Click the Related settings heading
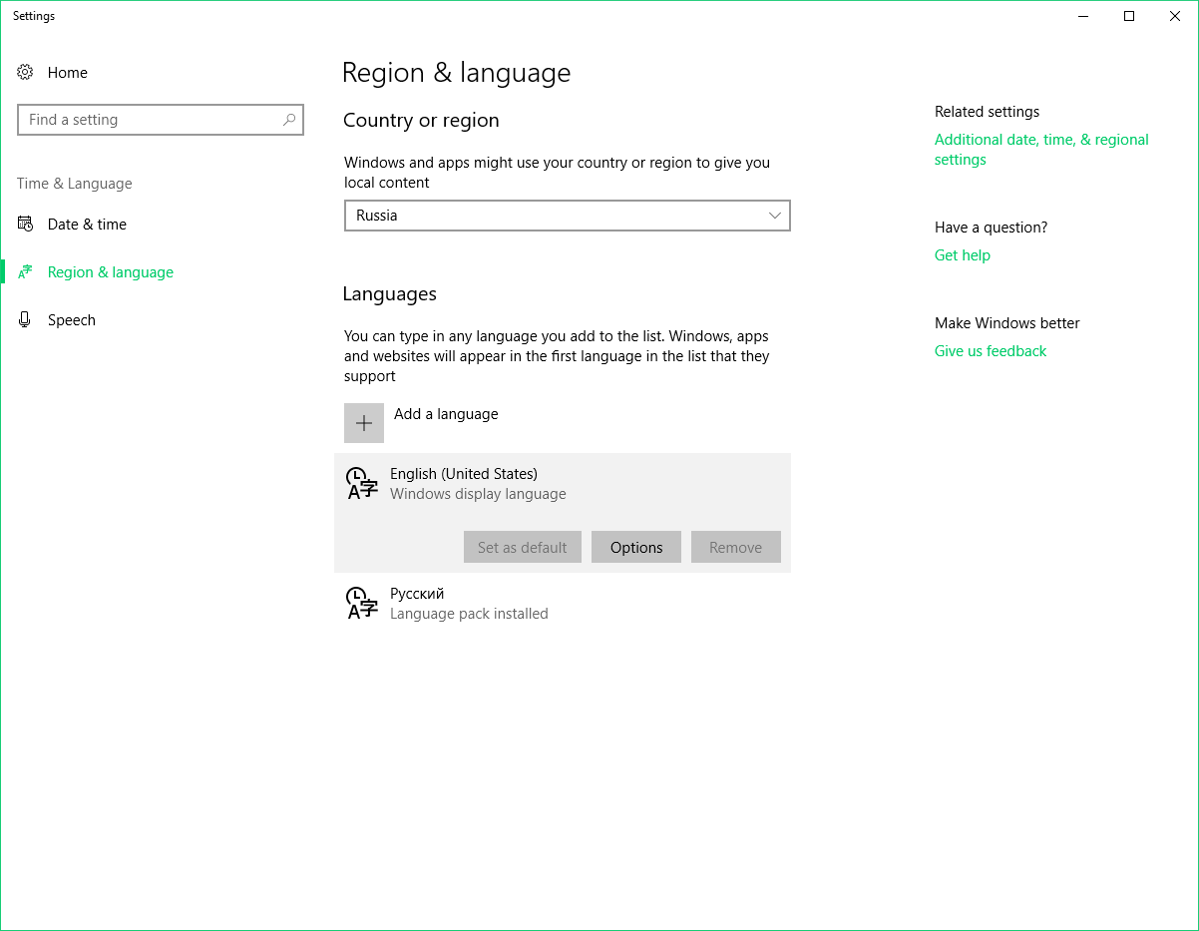 click(x=987, y=112)
